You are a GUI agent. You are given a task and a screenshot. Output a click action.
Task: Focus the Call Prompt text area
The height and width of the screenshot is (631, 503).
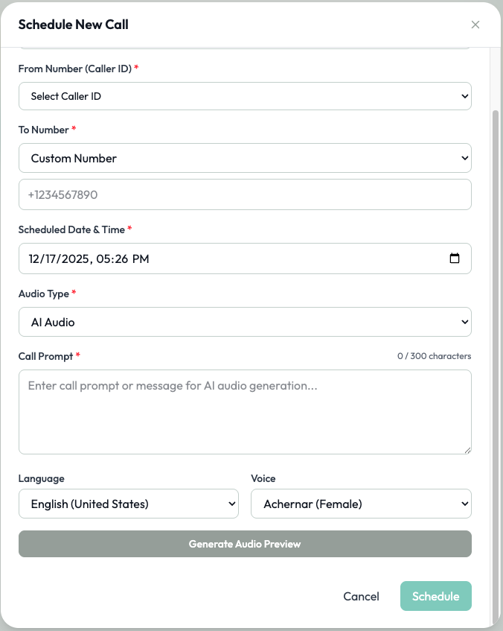(x=245, y=411)
